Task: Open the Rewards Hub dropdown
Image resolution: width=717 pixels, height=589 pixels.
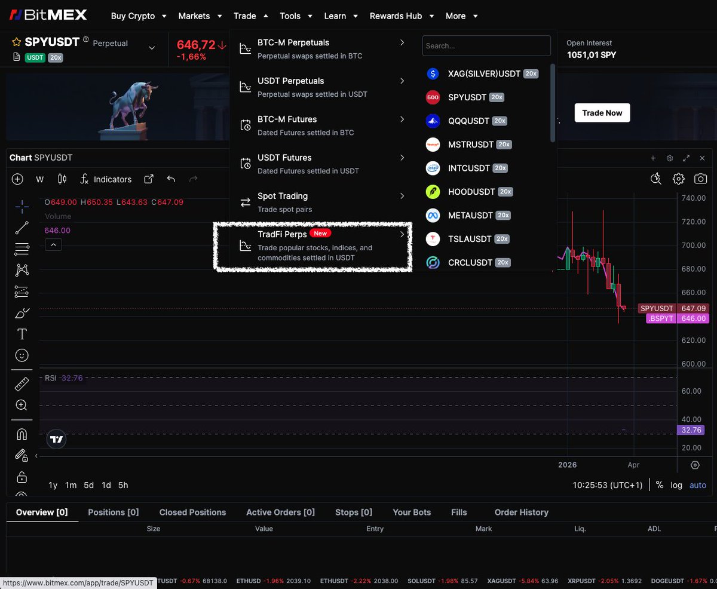Action: pos(402,16)
